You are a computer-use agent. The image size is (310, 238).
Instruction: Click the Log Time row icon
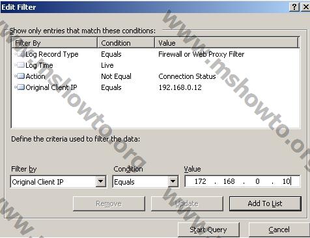(20, 65)
